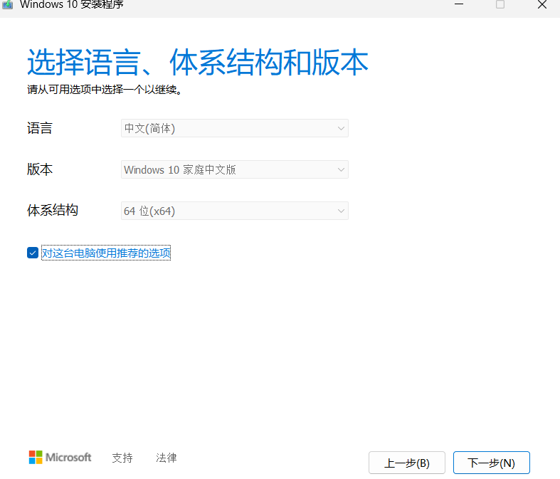This screenshot has width=560, height=479.
Task: Click the 请从可用选项中选择一个以继续 text
Action: point(105,89)
